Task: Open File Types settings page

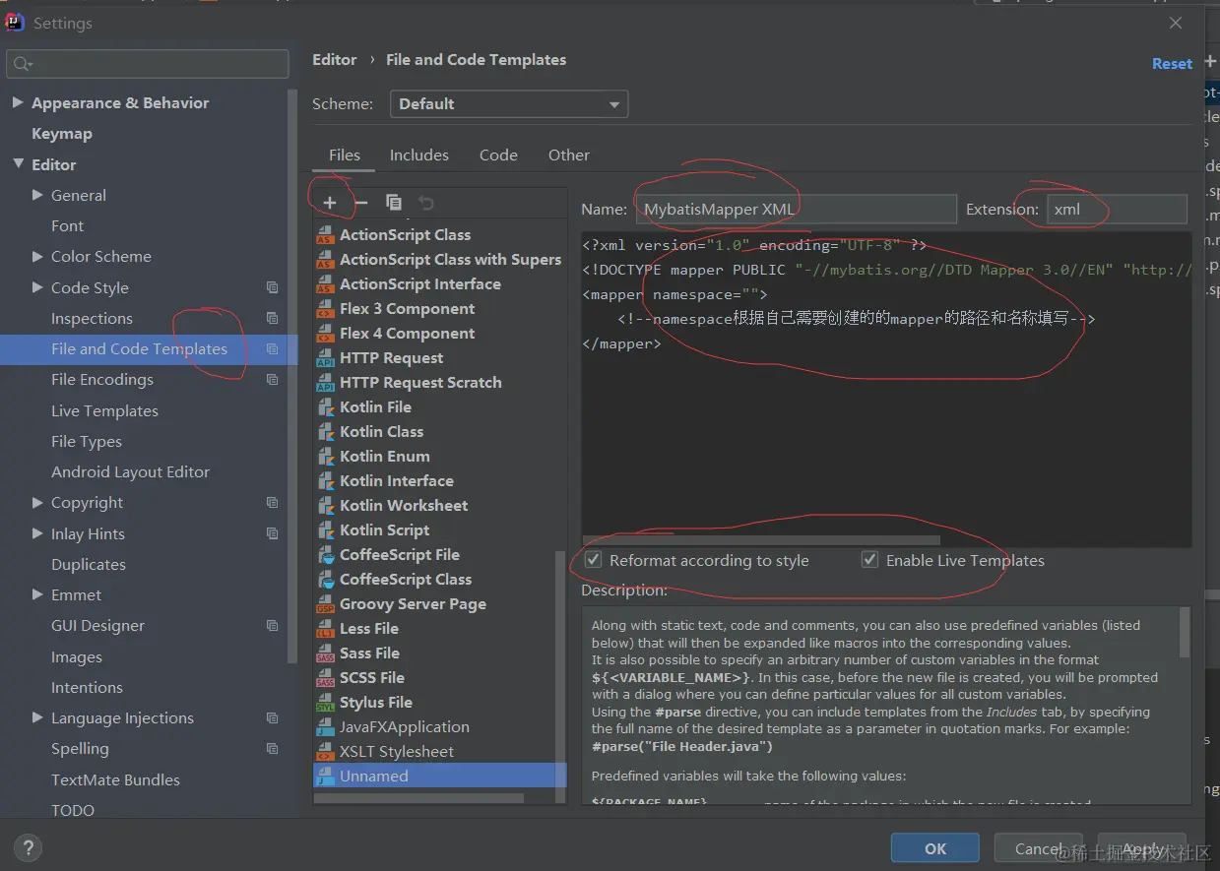Action: (87, 442)
